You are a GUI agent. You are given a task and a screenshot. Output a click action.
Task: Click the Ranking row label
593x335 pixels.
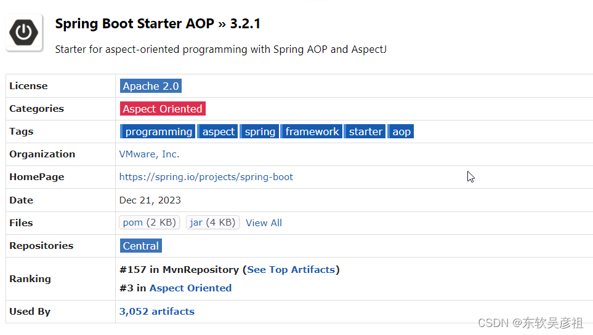30,279
